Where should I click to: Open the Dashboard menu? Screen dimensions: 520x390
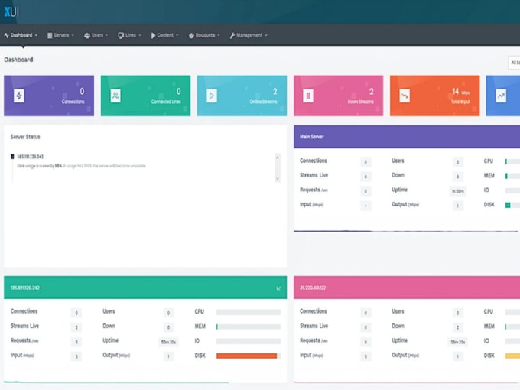(x=21, y=35)
